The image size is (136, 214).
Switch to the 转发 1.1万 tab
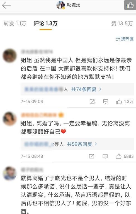(x=15, y=23)
